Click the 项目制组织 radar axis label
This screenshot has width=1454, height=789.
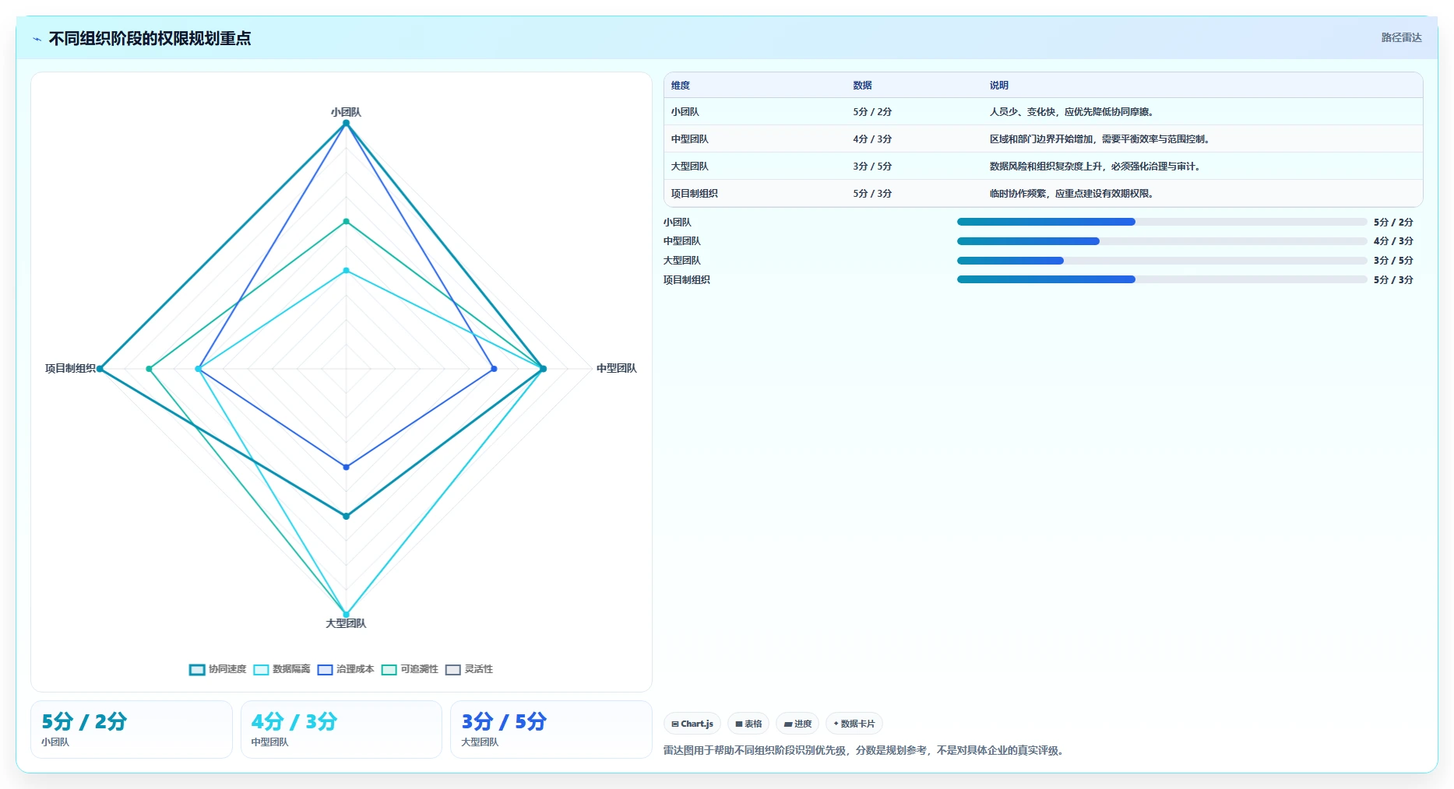(x=70, y=368)
